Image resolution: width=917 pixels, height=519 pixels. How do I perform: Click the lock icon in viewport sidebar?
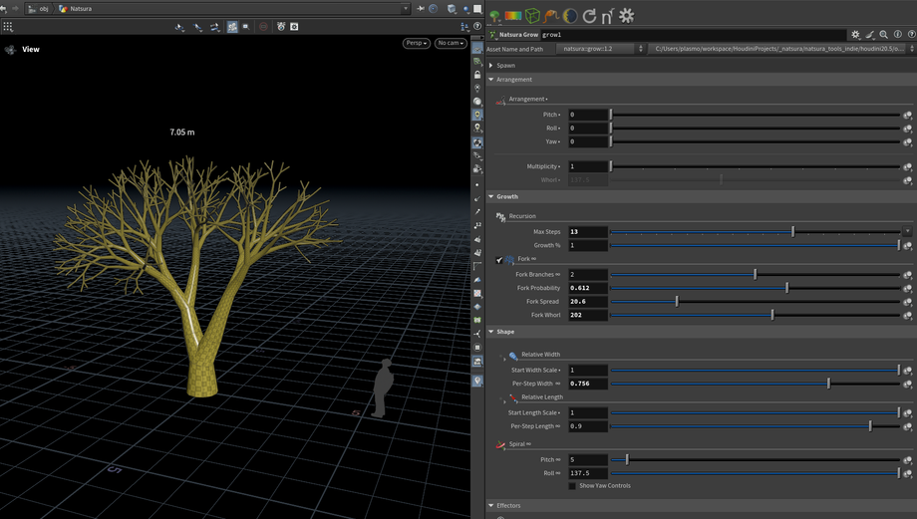pos(477,75)
